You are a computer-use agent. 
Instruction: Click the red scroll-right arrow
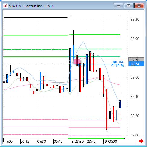point(141,141)
